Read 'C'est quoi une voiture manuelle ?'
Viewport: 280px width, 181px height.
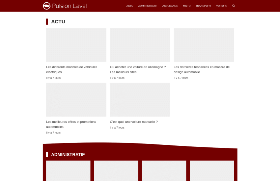coord(134,122)
